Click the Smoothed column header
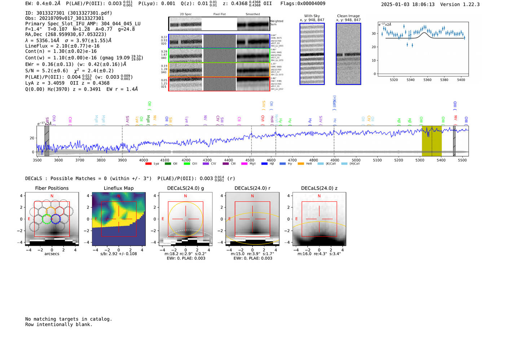505x344 pixels. coord(253,14)
